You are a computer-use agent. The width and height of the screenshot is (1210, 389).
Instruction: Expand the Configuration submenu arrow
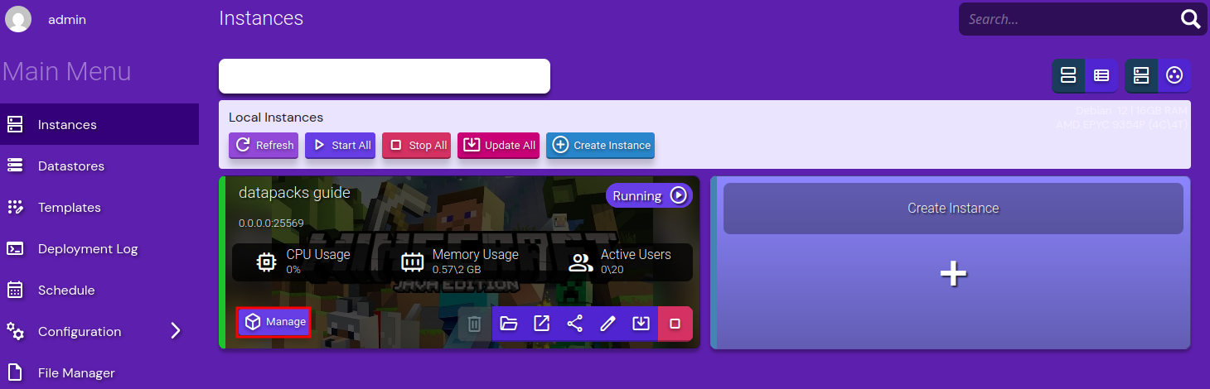[175, 331]
